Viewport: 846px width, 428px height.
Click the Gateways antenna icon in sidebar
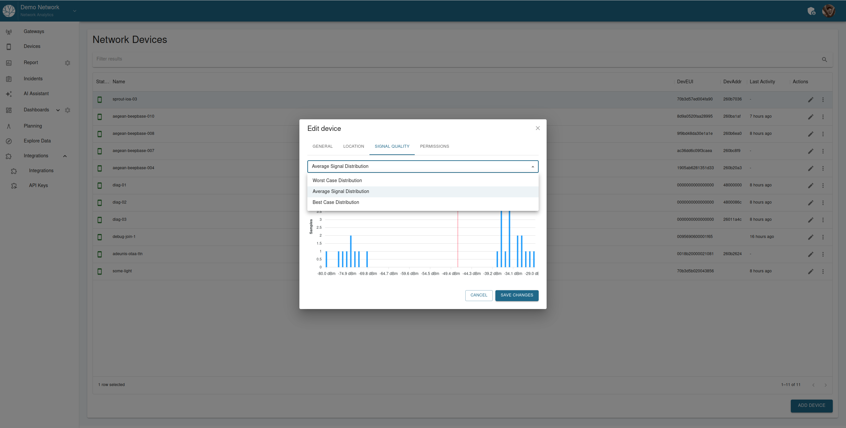tap(9, 32)
